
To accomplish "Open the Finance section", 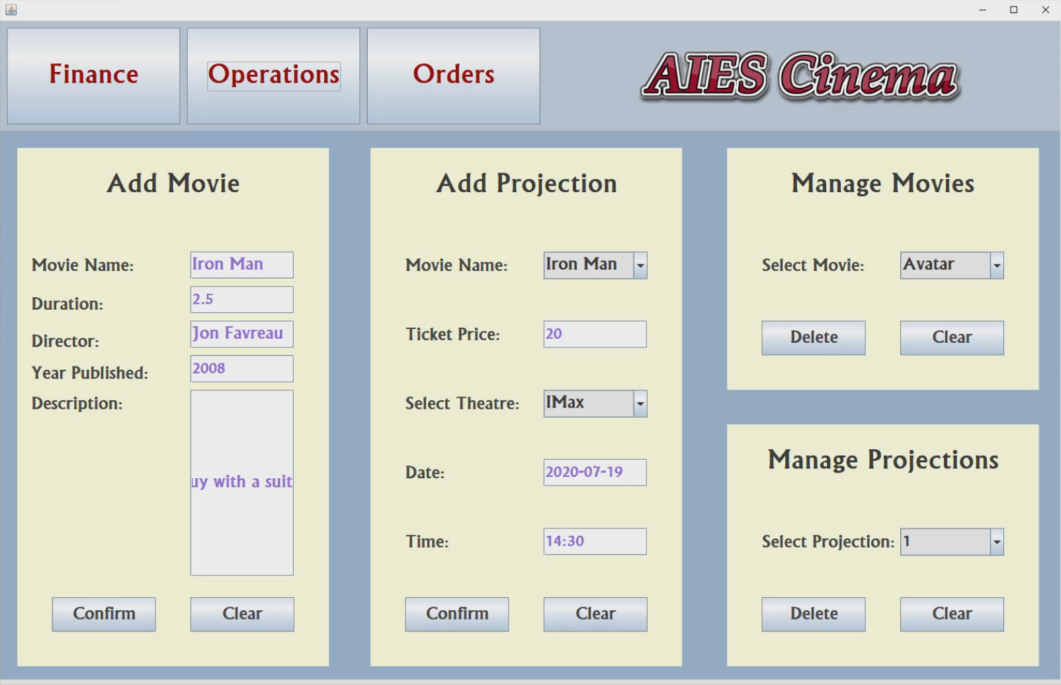I will (x=93, y=75).
